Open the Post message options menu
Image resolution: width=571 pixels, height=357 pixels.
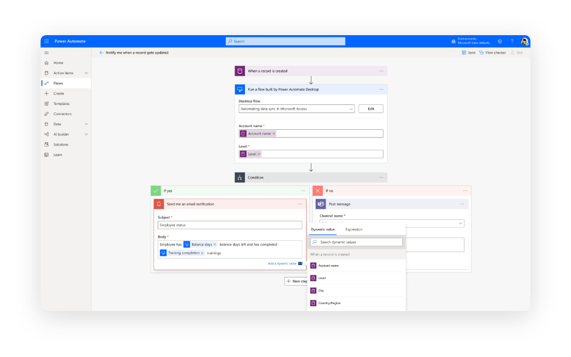pos(462,204)
